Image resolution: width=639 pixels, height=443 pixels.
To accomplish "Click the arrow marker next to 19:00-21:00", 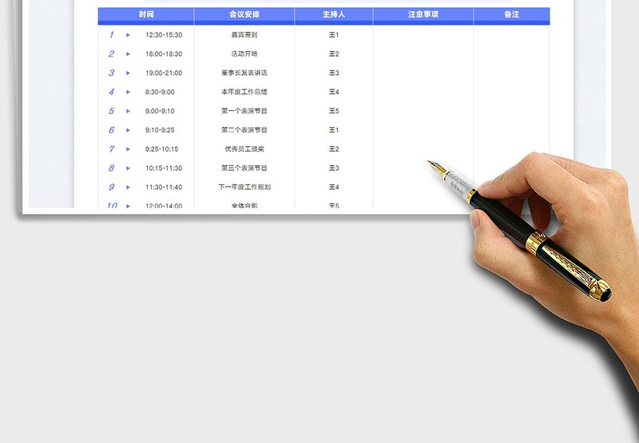I will 128,73.
